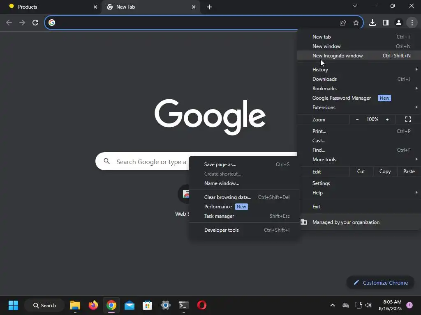Choose New tab from Chrome menu

(359, 37)
